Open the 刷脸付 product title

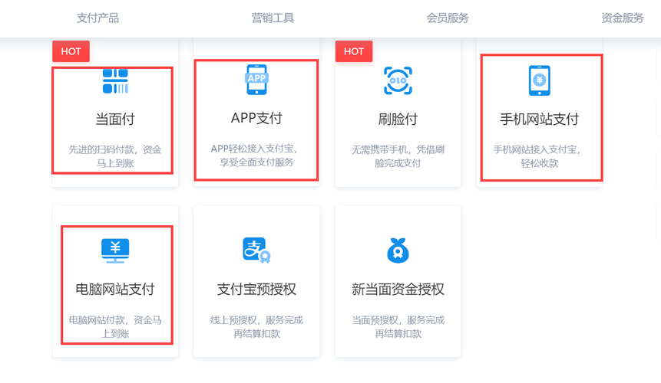click(398, 119)
